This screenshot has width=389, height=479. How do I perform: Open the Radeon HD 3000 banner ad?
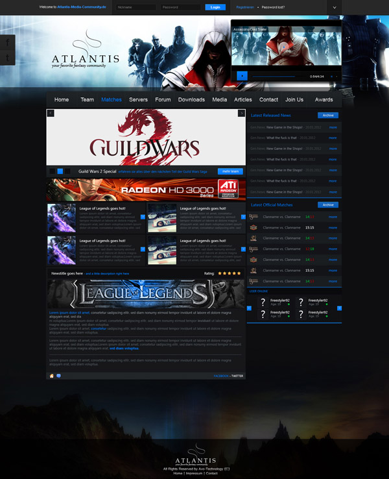tap(146, 190)
